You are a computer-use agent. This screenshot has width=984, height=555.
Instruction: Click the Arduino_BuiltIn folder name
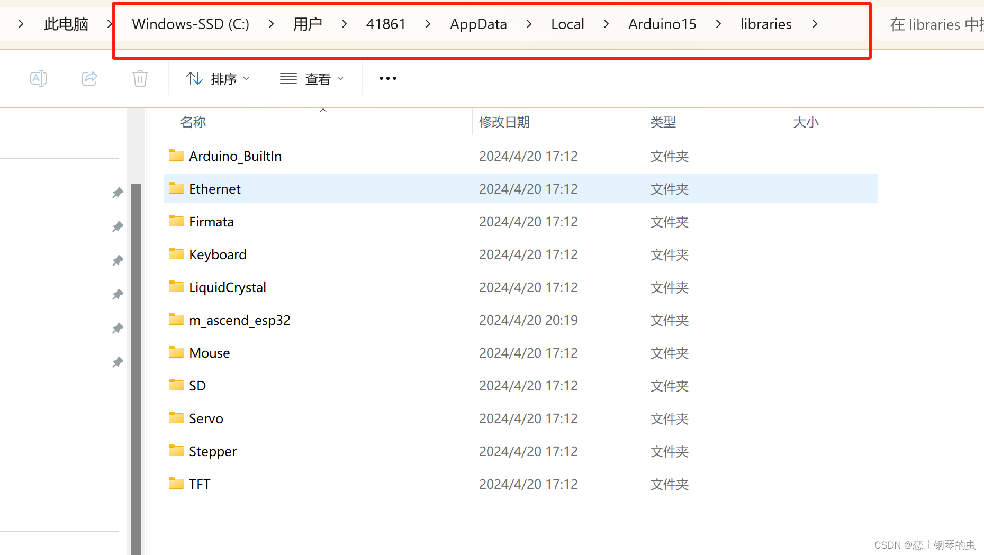pos(236,156)
